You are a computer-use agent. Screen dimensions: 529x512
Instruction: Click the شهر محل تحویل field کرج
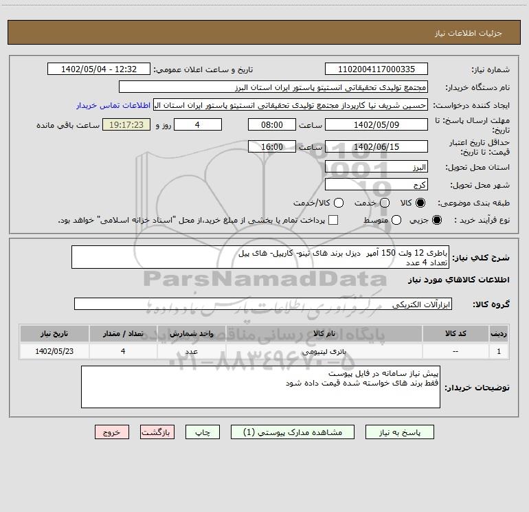coord(376,185)
